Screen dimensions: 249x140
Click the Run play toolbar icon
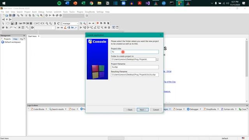(50, 16)
